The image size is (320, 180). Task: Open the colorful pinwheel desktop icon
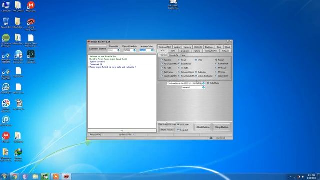coord(6,105)
